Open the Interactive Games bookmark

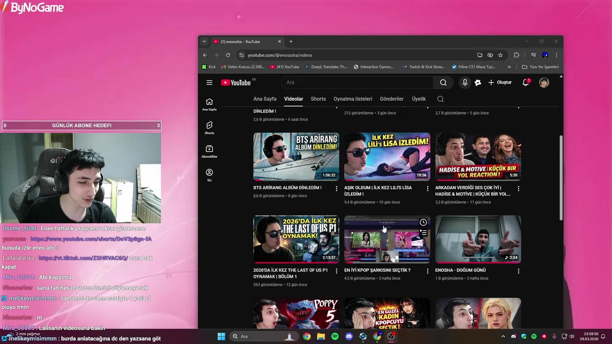(x=373, y=67)
